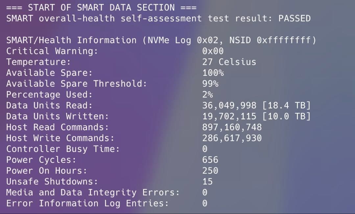
Task: Click the Power On Hours value 250
Action: pyautogui.click(x=210, y=171)
